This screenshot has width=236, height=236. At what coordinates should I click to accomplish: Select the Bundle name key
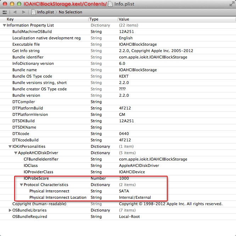[24, 70]
